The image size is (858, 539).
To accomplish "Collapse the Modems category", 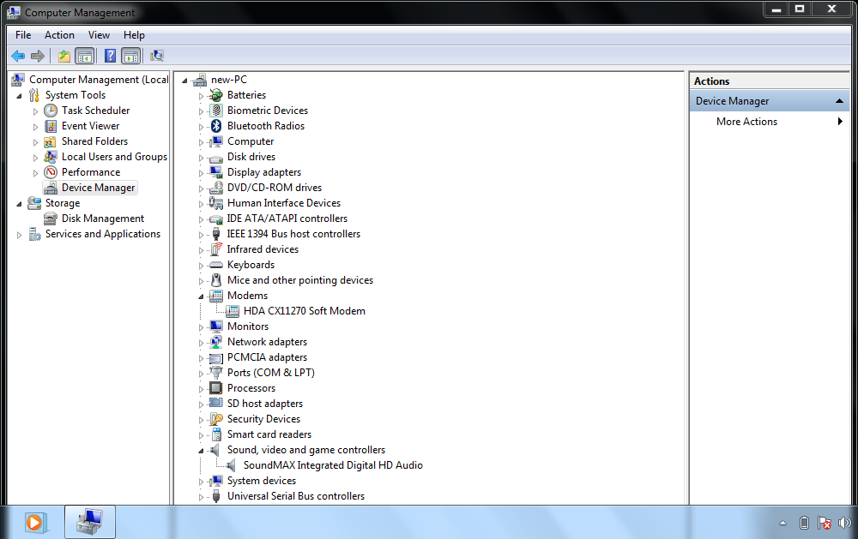I will click(x=201, y=296).
